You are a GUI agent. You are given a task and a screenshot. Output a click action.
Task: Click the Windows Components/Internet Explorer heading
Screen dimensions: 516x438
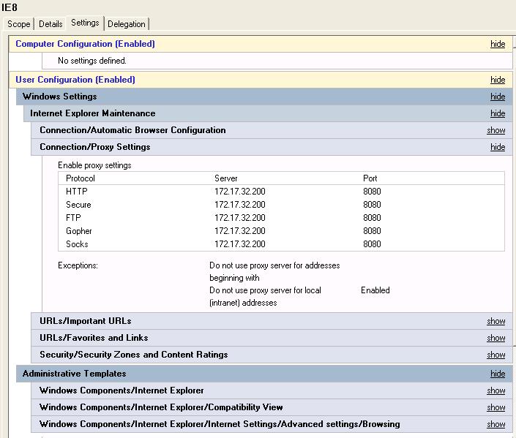pos(121,390)
